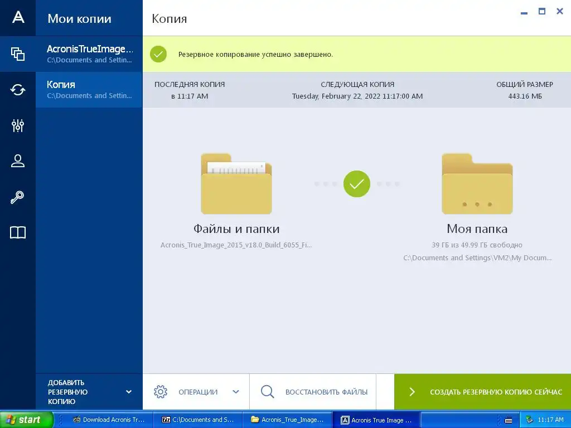Open the Tools sliders icon in sidebar

point(18,125)
